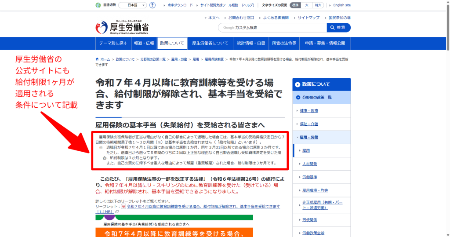Open the 労働基準 sidebar link
Viewport: 450px width, 237px height.
(x=310, y=177)
